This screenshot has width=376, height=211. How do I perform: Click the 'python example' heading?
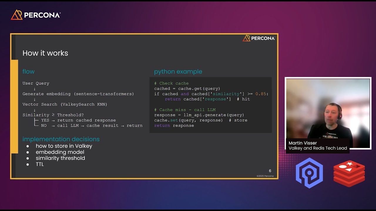[x=178, y=72]
